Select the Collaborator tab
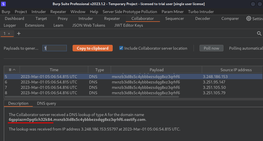This screenshot has height=141, width=263. 143,18
